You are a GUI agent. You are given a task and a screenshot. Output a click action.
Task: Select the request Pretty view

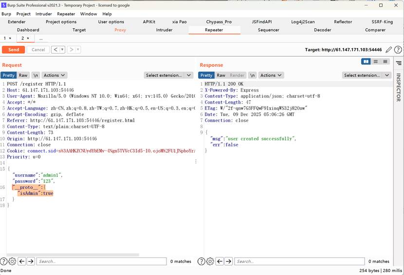coord(8,75)
